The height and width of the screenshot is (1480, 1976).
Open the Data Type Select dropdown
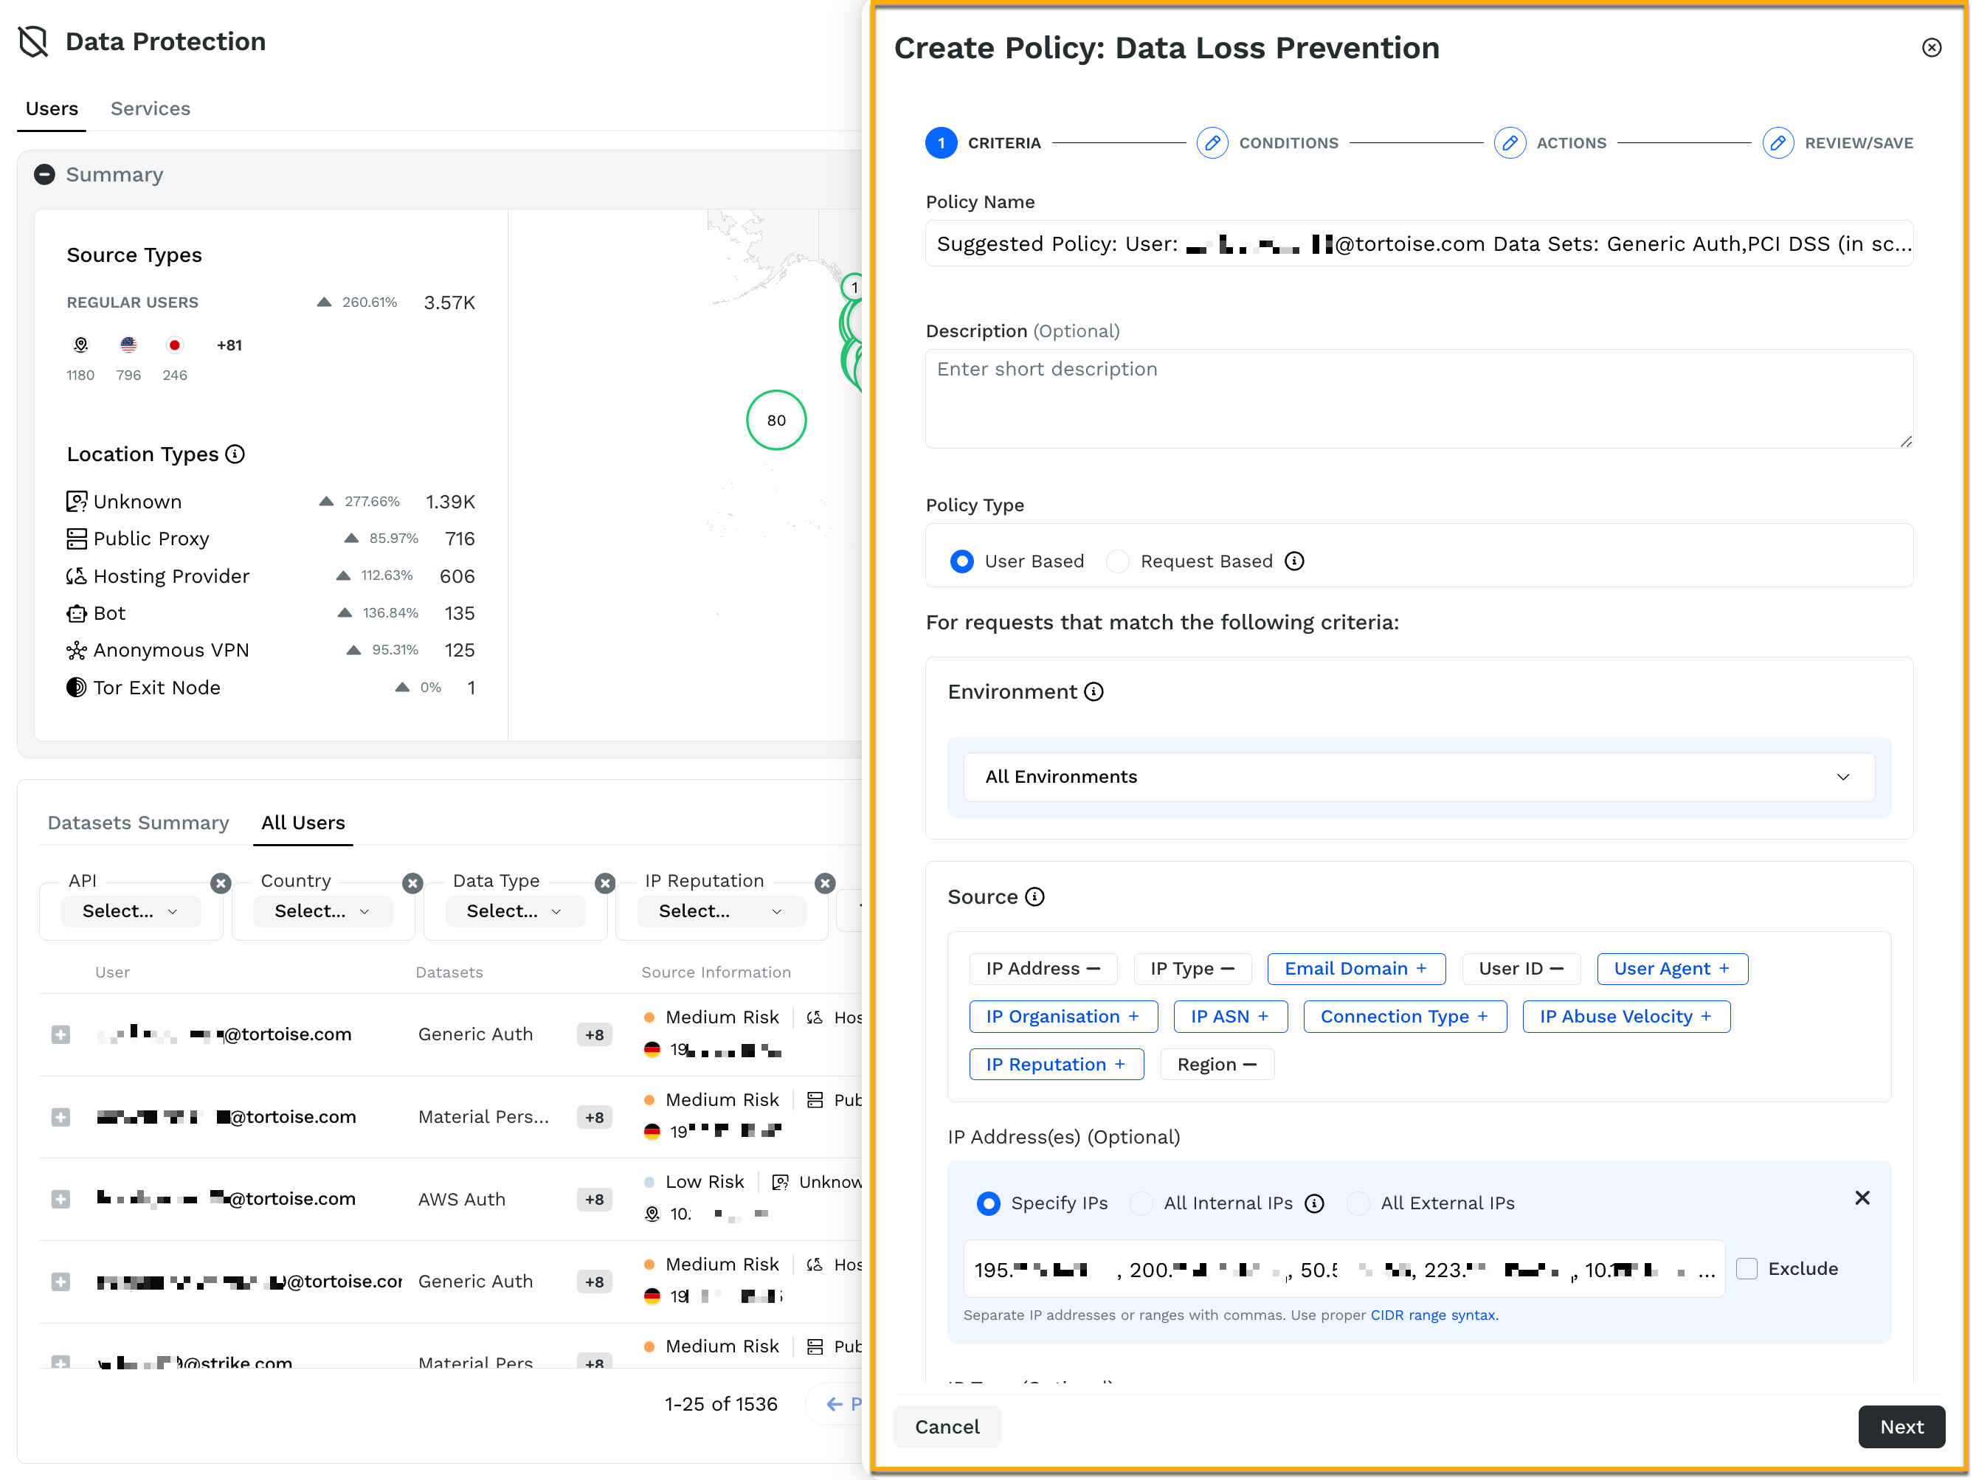pos(514,911)
